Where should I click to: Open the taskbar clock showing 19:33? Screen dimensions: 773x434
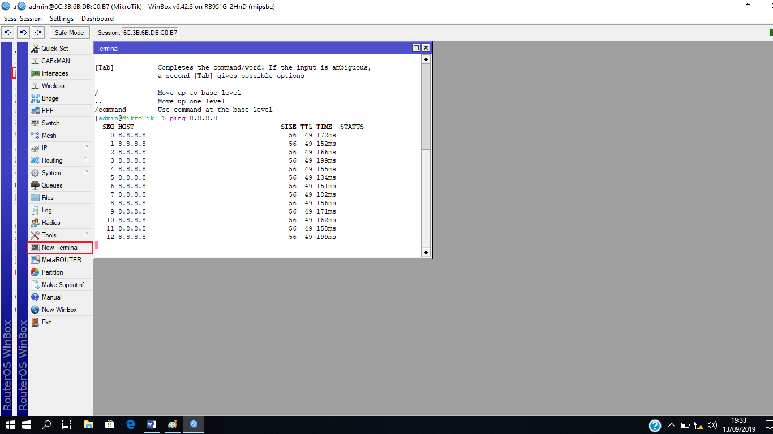point(739,425)
